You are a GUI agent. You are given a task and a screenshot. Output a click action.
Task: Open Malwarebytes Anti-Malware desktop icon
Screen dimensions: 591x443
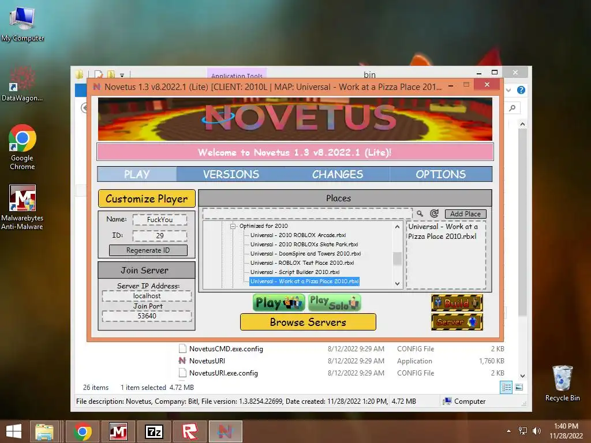[x=23, y=207]
